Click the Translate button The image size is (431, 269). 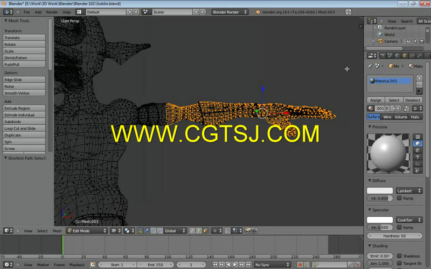tap(24, 38)
